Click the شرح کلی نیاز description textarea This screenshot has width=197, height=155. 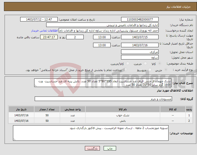[x=103, y=83]
